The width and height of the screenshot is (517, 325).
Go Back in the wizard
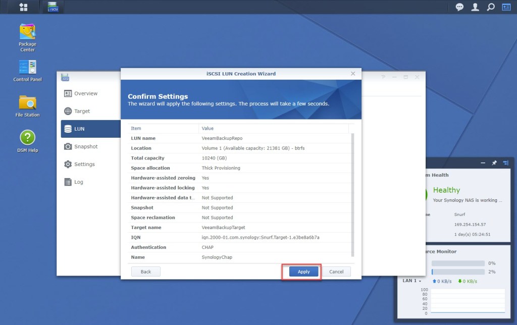pyautogui.click(x=146, y=272)
